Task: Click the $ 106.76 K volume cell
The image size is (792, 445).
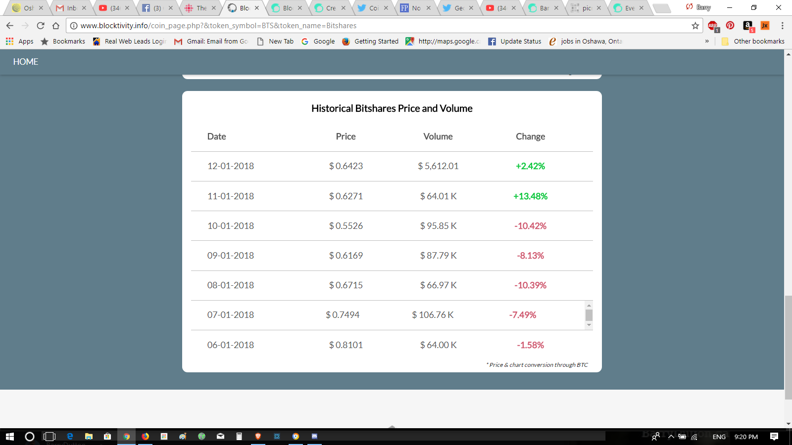Action: (433, 315)
